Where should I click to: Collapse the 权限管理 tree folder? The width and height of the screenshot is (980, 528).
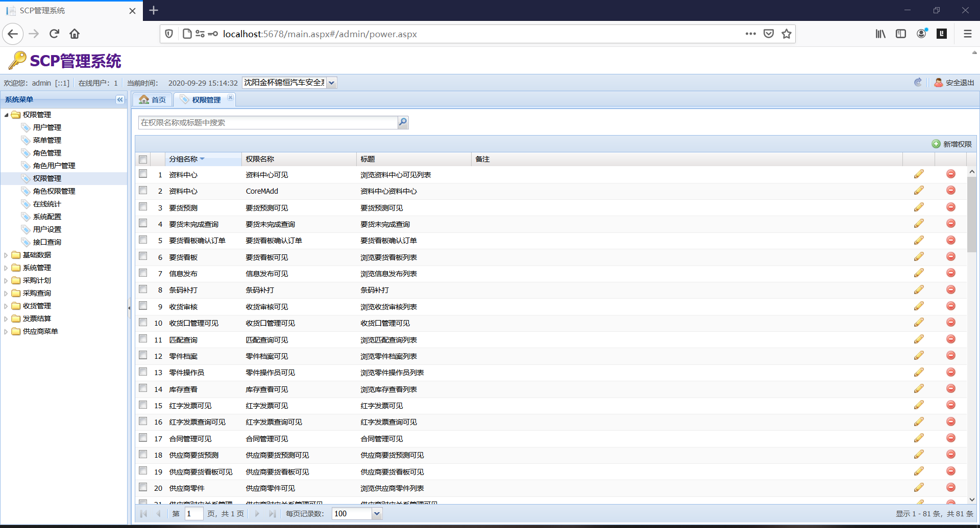6,115
